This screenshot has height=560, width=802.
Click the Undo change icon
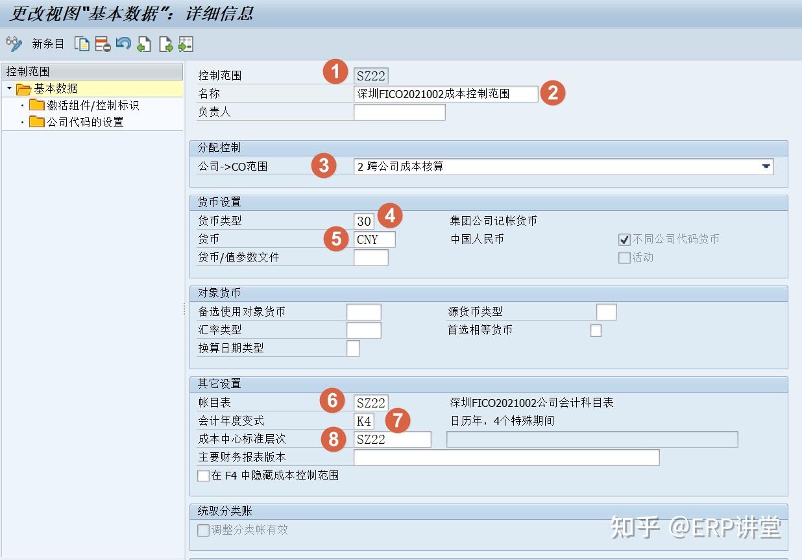pyautogui.click(x=123, y=44)
